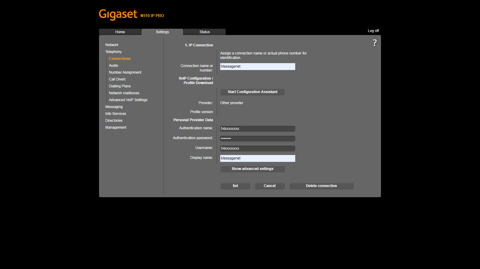Open Network mailboxes settings
This screenshot has height=269, width=480.
pos(124,93)
